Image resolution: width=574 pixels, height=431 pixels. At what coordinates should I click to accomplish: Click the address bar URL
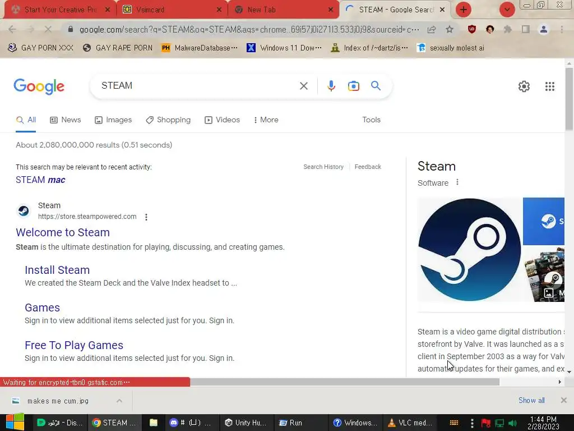[249, 29]
